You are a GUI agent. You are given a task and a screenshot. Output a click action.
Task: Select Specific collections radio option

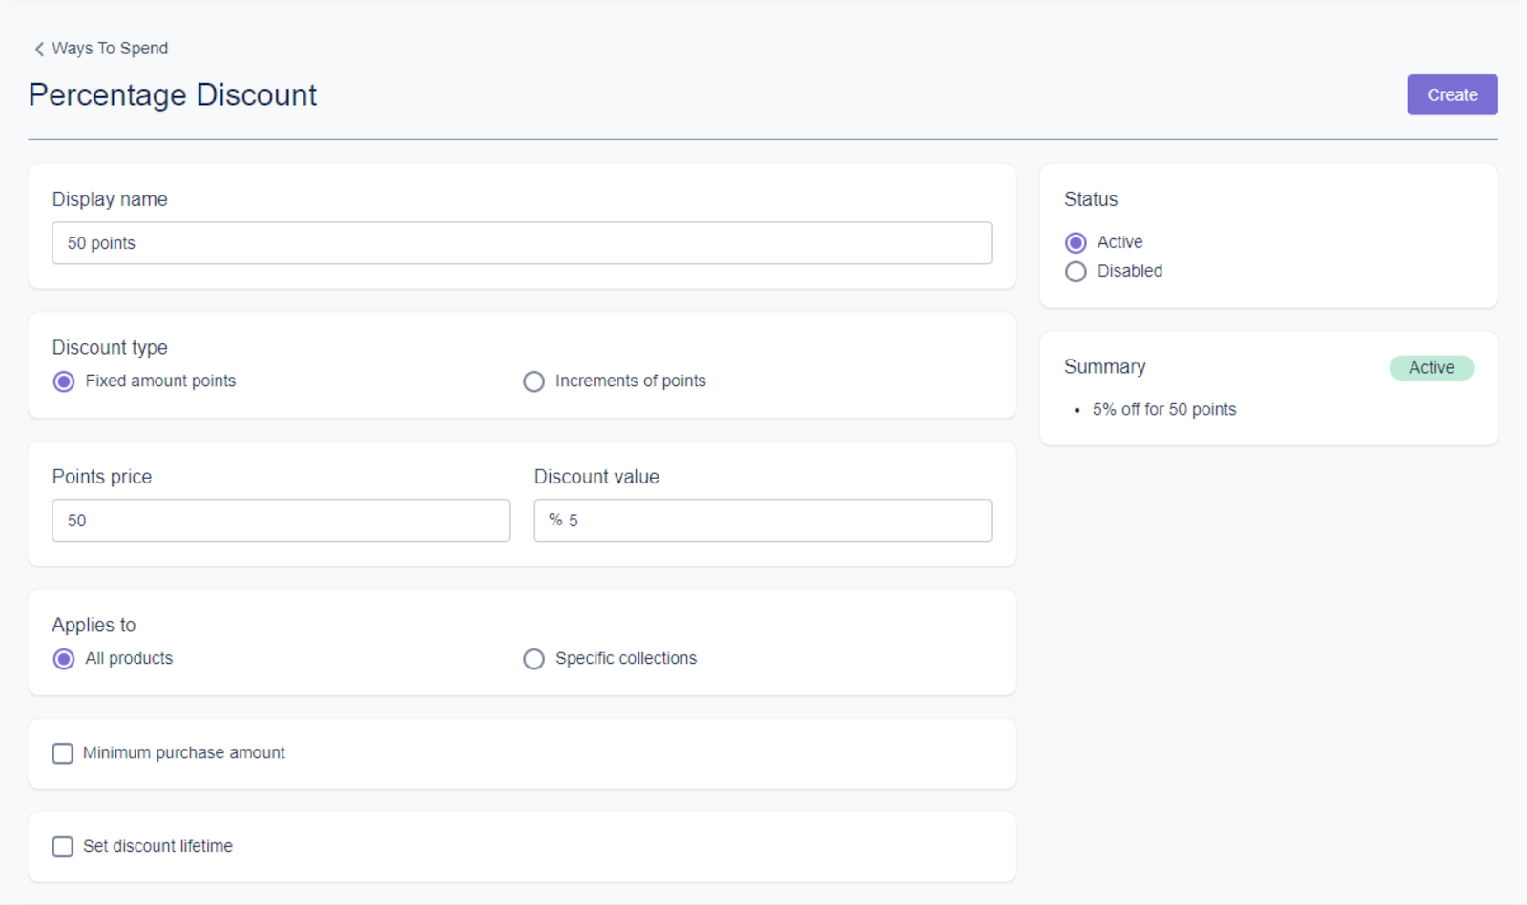534,659
